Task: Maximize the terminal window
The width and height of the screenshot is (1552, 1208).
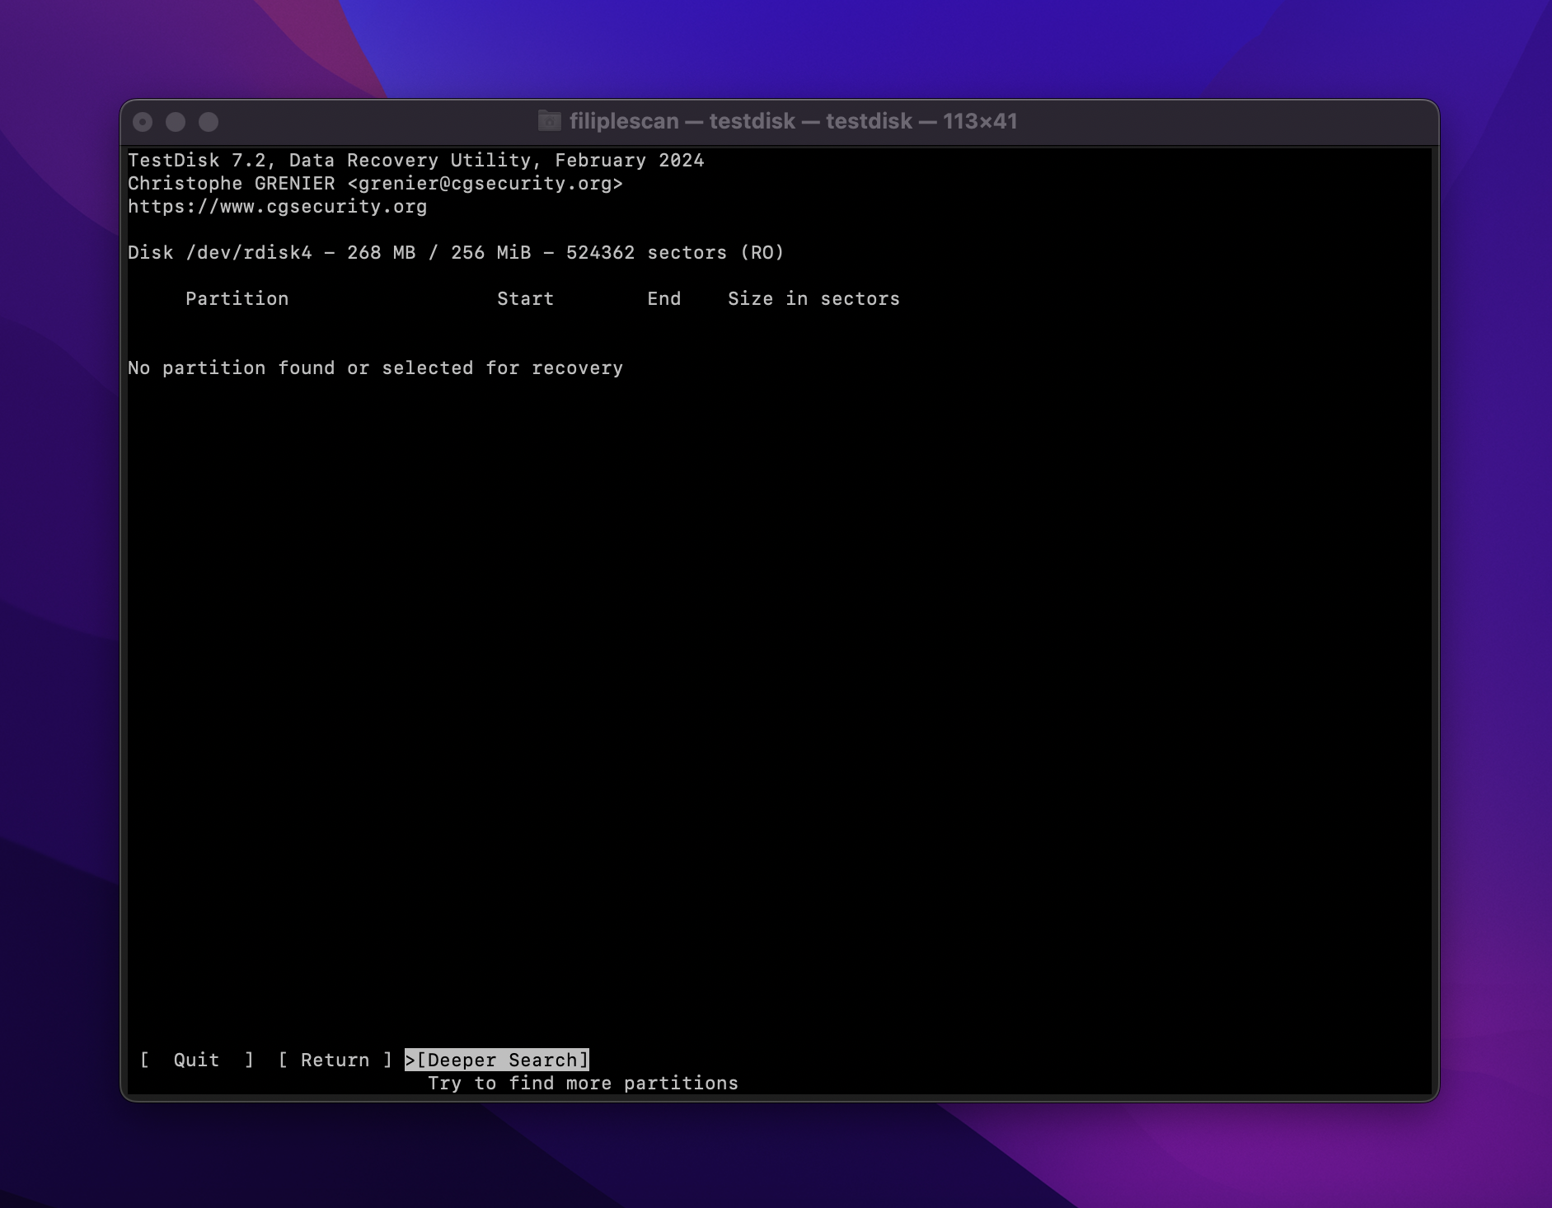Action: 209,122
